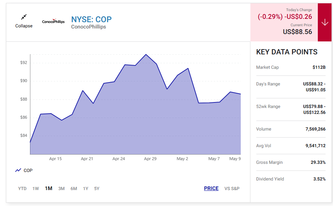Click the ConocoPhillips logo
The height and width of the screenshot is (206, 333).
(53, 21)
